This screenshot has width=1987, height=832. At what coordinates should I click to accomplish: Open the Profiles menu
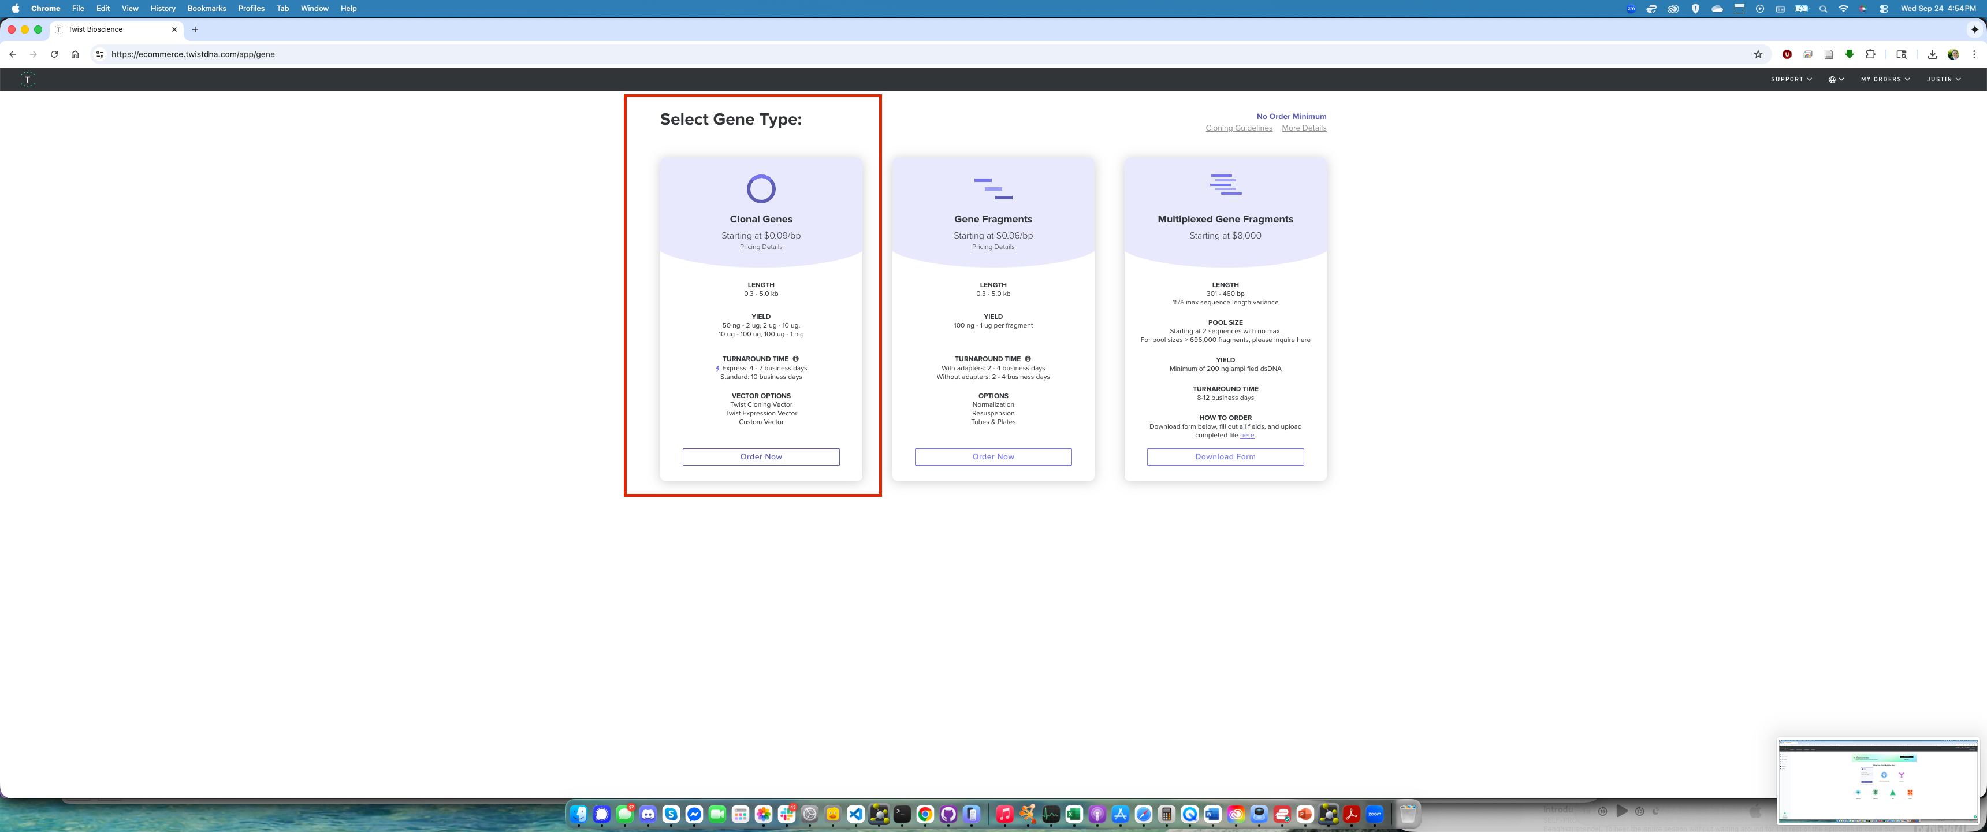click(251, 9)
